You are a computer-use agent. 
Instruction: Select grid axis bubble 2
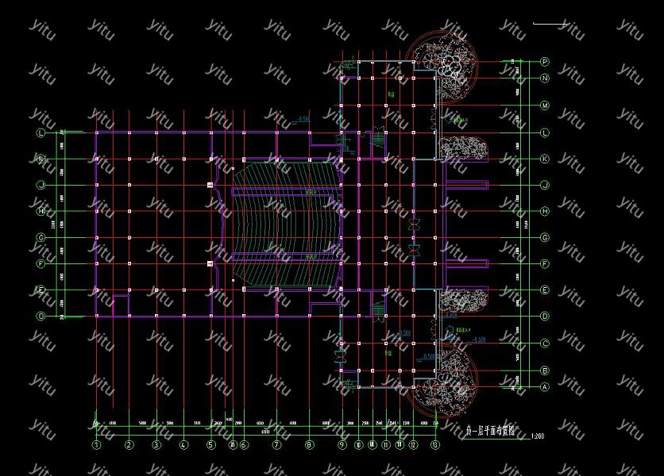coord(129,445)
